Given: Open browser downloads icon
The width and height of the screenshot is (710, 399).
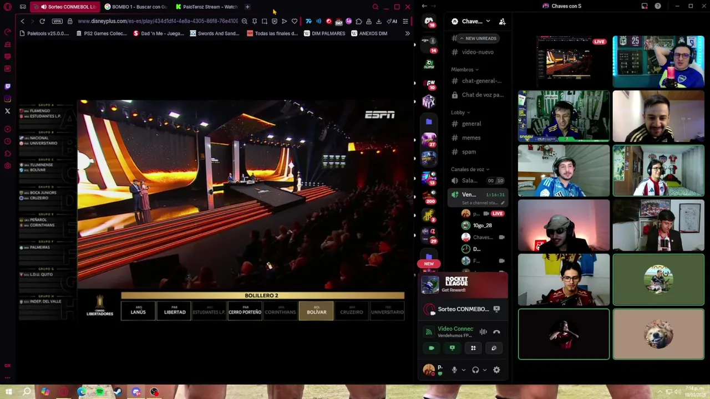Looking at the screenshot, I should [379, 21].
